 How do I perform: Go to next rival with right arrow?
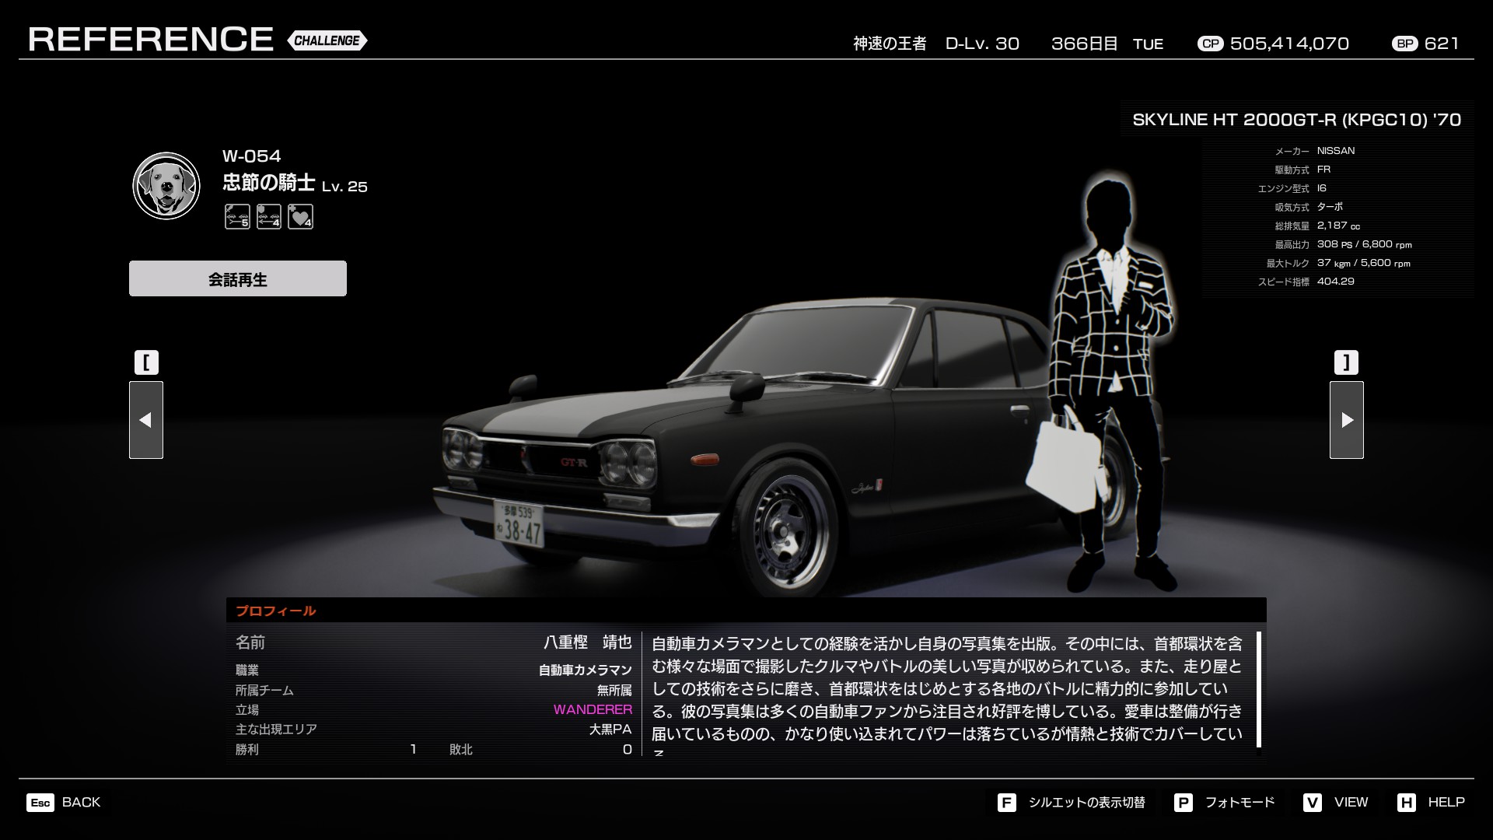tap(1346, 420)
